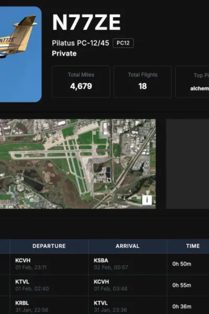Select the 0h 55m flight row

click(104, 285)
